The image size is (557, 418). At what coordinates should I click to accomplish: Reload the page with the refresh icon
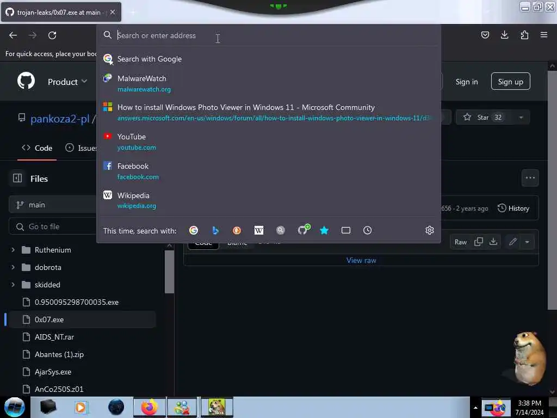pyautogui.click(x=52, y=35)
